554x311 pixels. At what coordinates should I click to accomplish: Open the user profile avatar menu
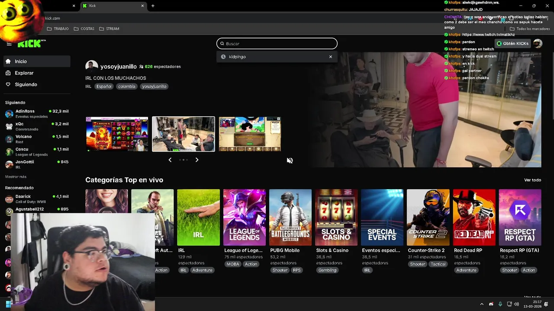point(538,44)
